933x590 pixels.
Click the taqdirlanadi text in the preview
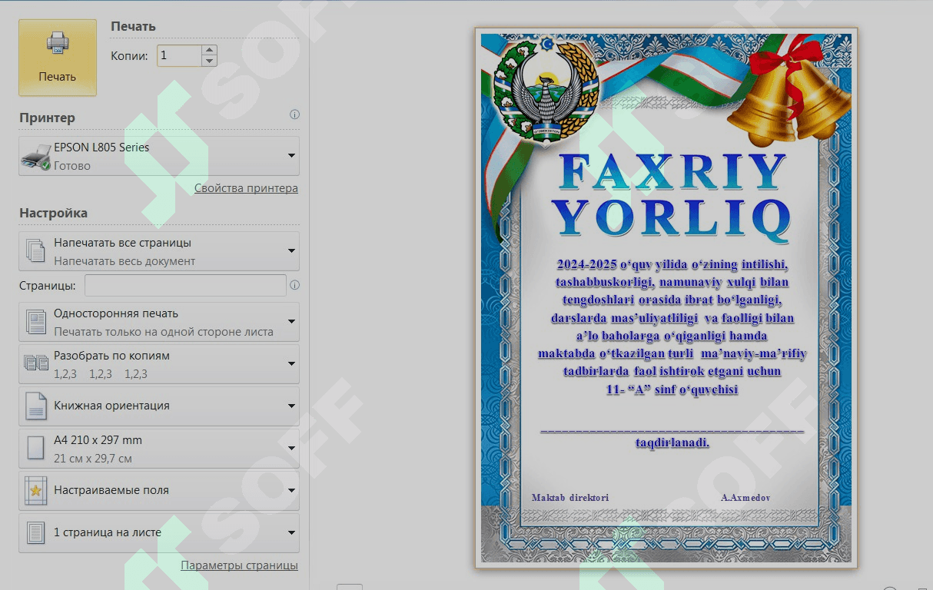click(672, 443)
